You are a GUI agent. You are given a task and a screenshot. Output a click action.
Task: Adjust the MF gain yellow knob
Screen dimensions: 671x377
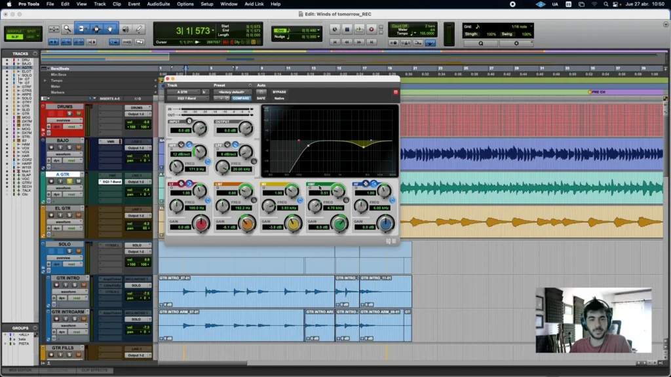coord(293,224)
